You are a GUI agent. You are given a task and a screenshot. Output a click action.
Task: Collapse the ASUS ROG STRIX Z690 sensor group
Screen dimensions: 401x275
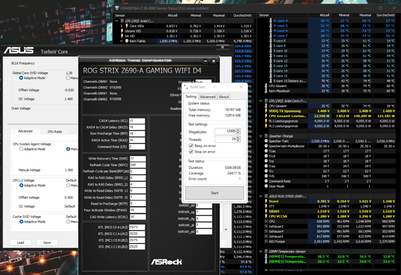(x=261, y=196)
